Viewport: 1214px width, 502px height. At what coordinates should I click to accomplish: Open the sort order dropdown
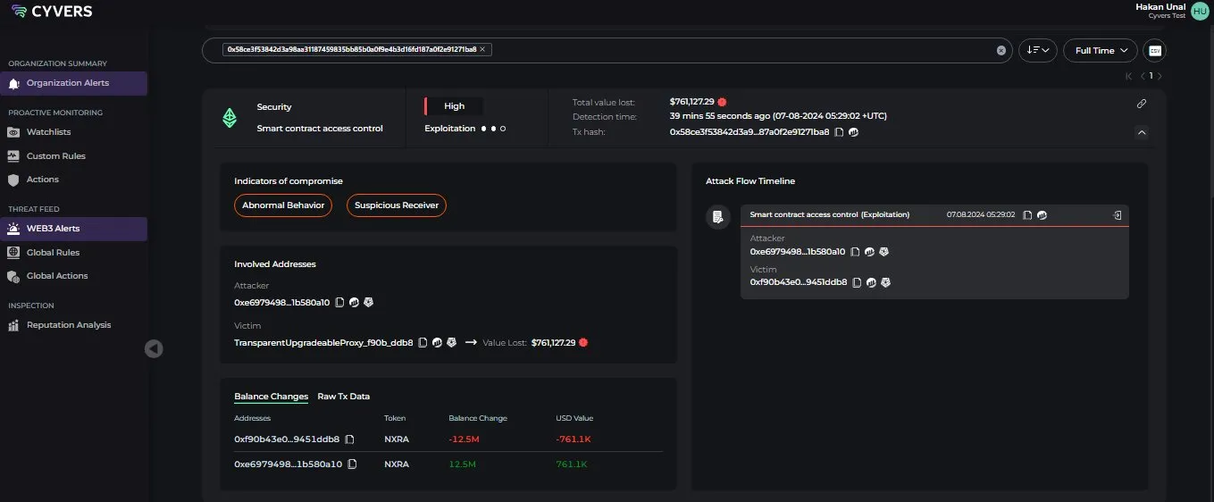pos(1038,51)
